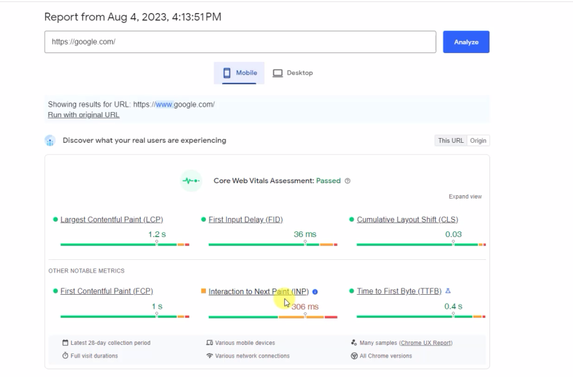Click OTHER NOTABLE METRICS heading
The height and width of the screenshot is (377, 573).
pyautogui.click(x=86, y=271)
